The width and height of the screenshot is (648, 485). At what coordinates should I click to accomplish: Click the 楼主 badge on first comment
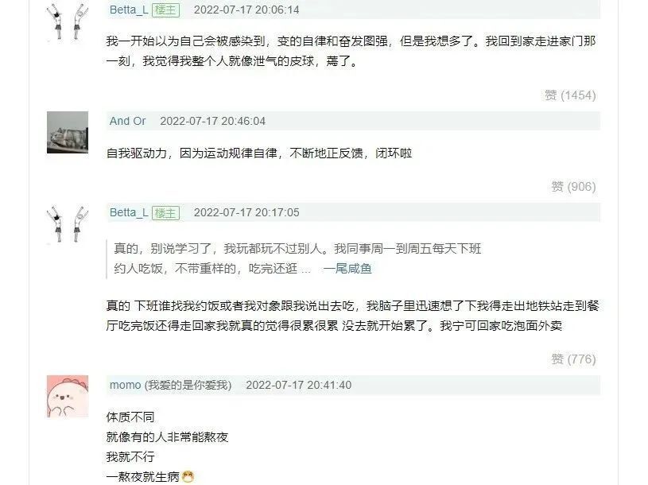[165, 10]
